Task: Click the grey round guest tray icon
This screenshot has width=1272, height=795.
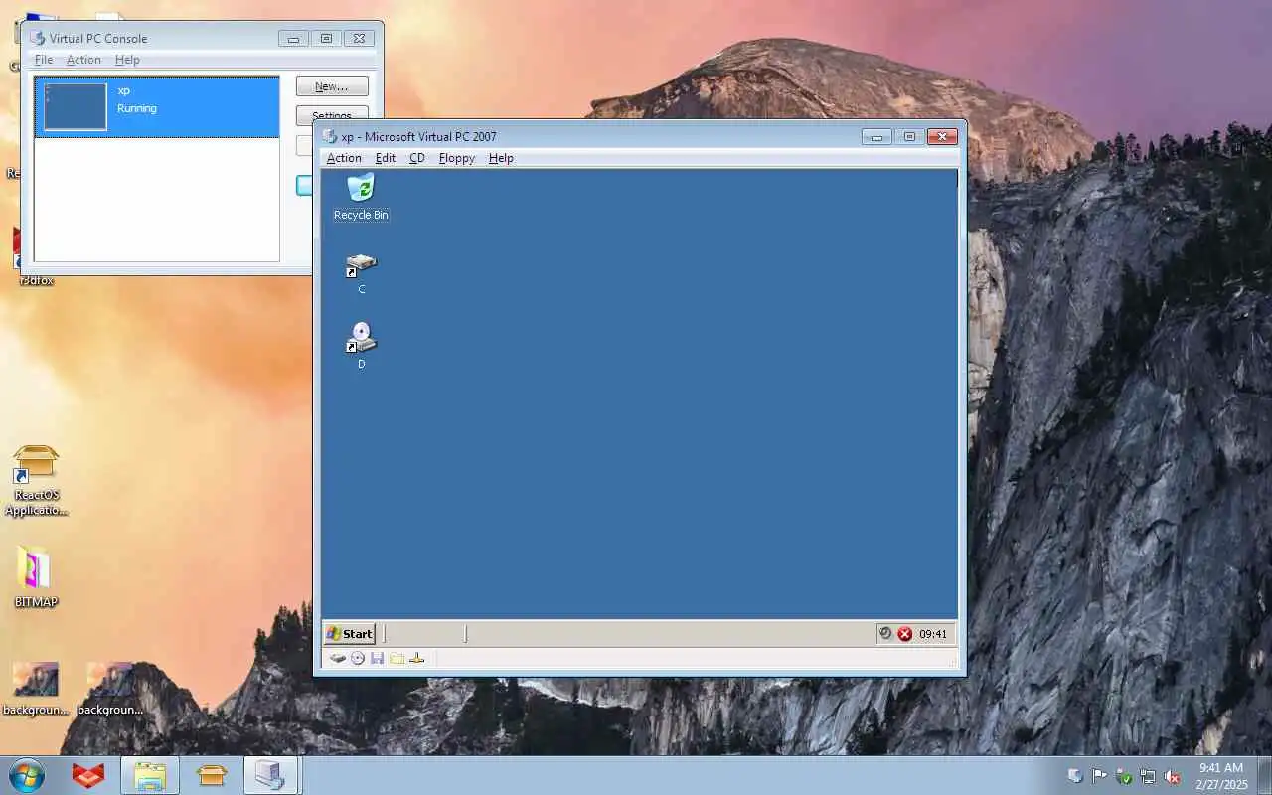Action: [x=885, y=633]
